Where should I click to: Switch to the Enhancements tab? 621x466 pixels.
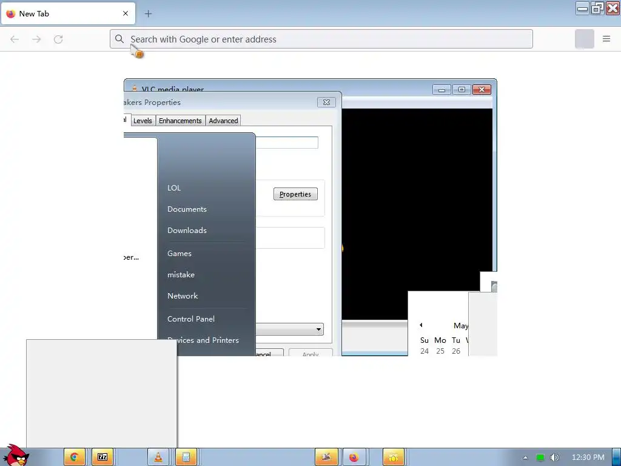[x=180, y=121]
